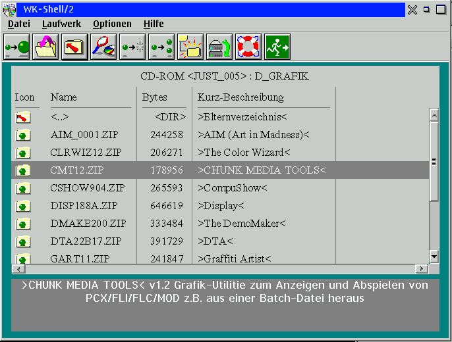Select the CSHOW904.ZIP file name
This screenshot has width=452, height=342.
88,188
